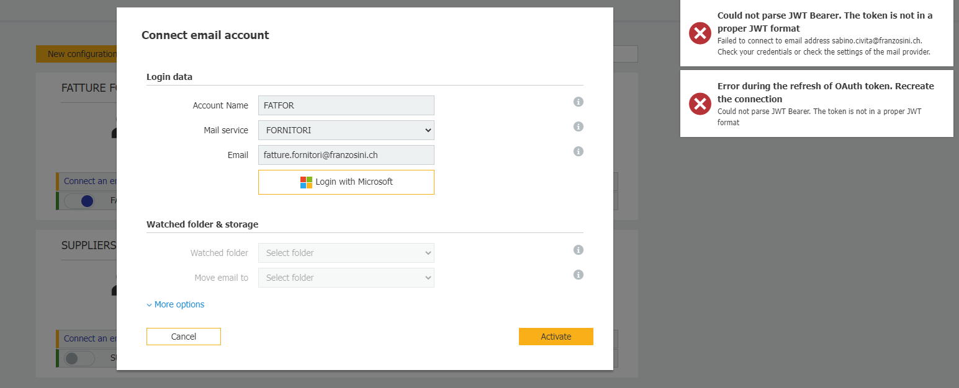Image resolution: width=959 pixels, height=388 pixels.
Task: Click red error icon on OAuth refresh notification
Action: [x=700, y=104]
